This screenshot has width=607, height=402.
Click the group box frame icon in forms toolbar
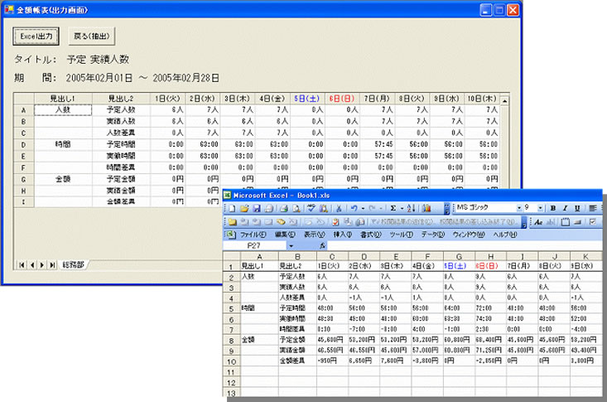coord(566,222)
